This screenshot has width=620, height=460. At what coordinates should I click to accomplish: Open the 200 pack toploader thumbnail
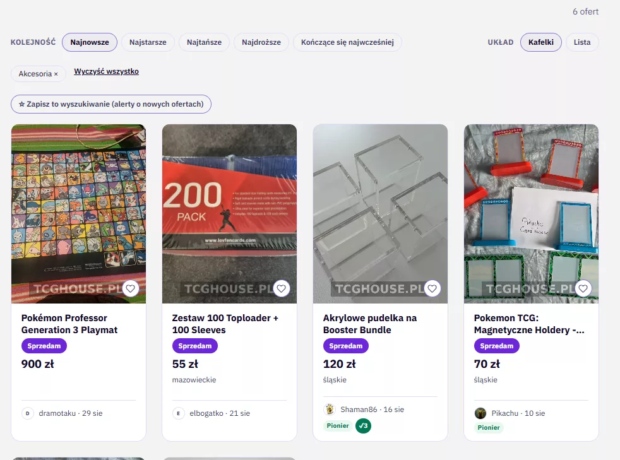[x=229, y=214]
